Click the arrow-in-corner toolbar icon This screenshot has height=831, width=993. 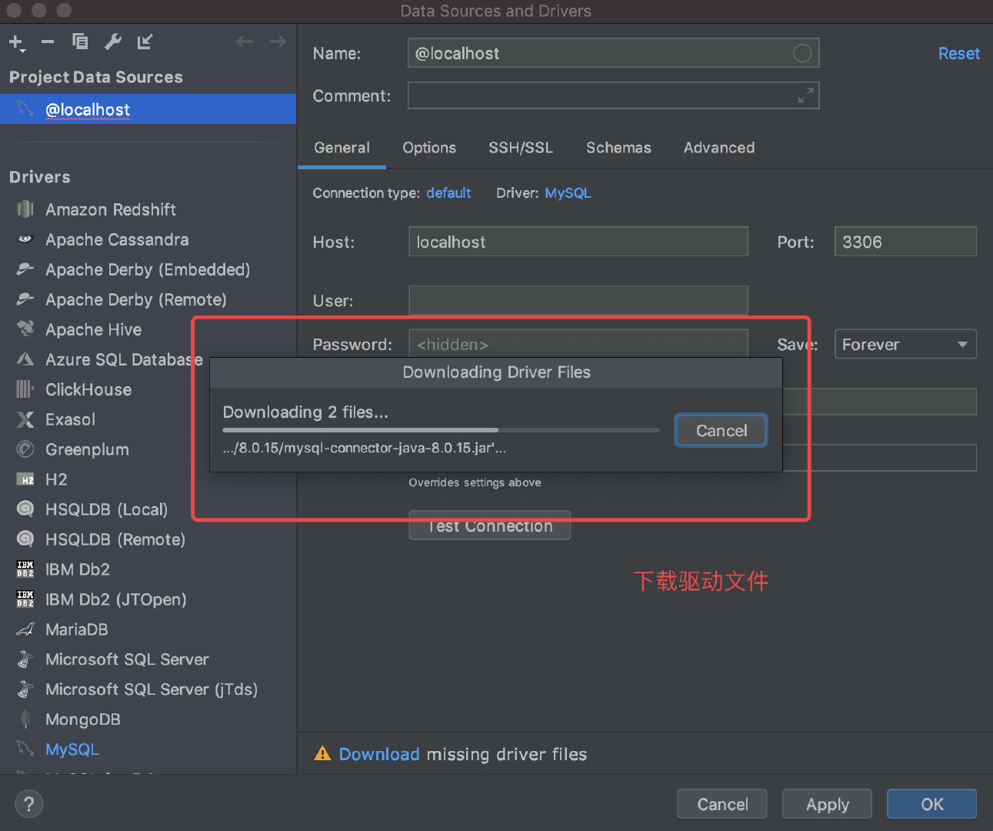tap(145, 42)
